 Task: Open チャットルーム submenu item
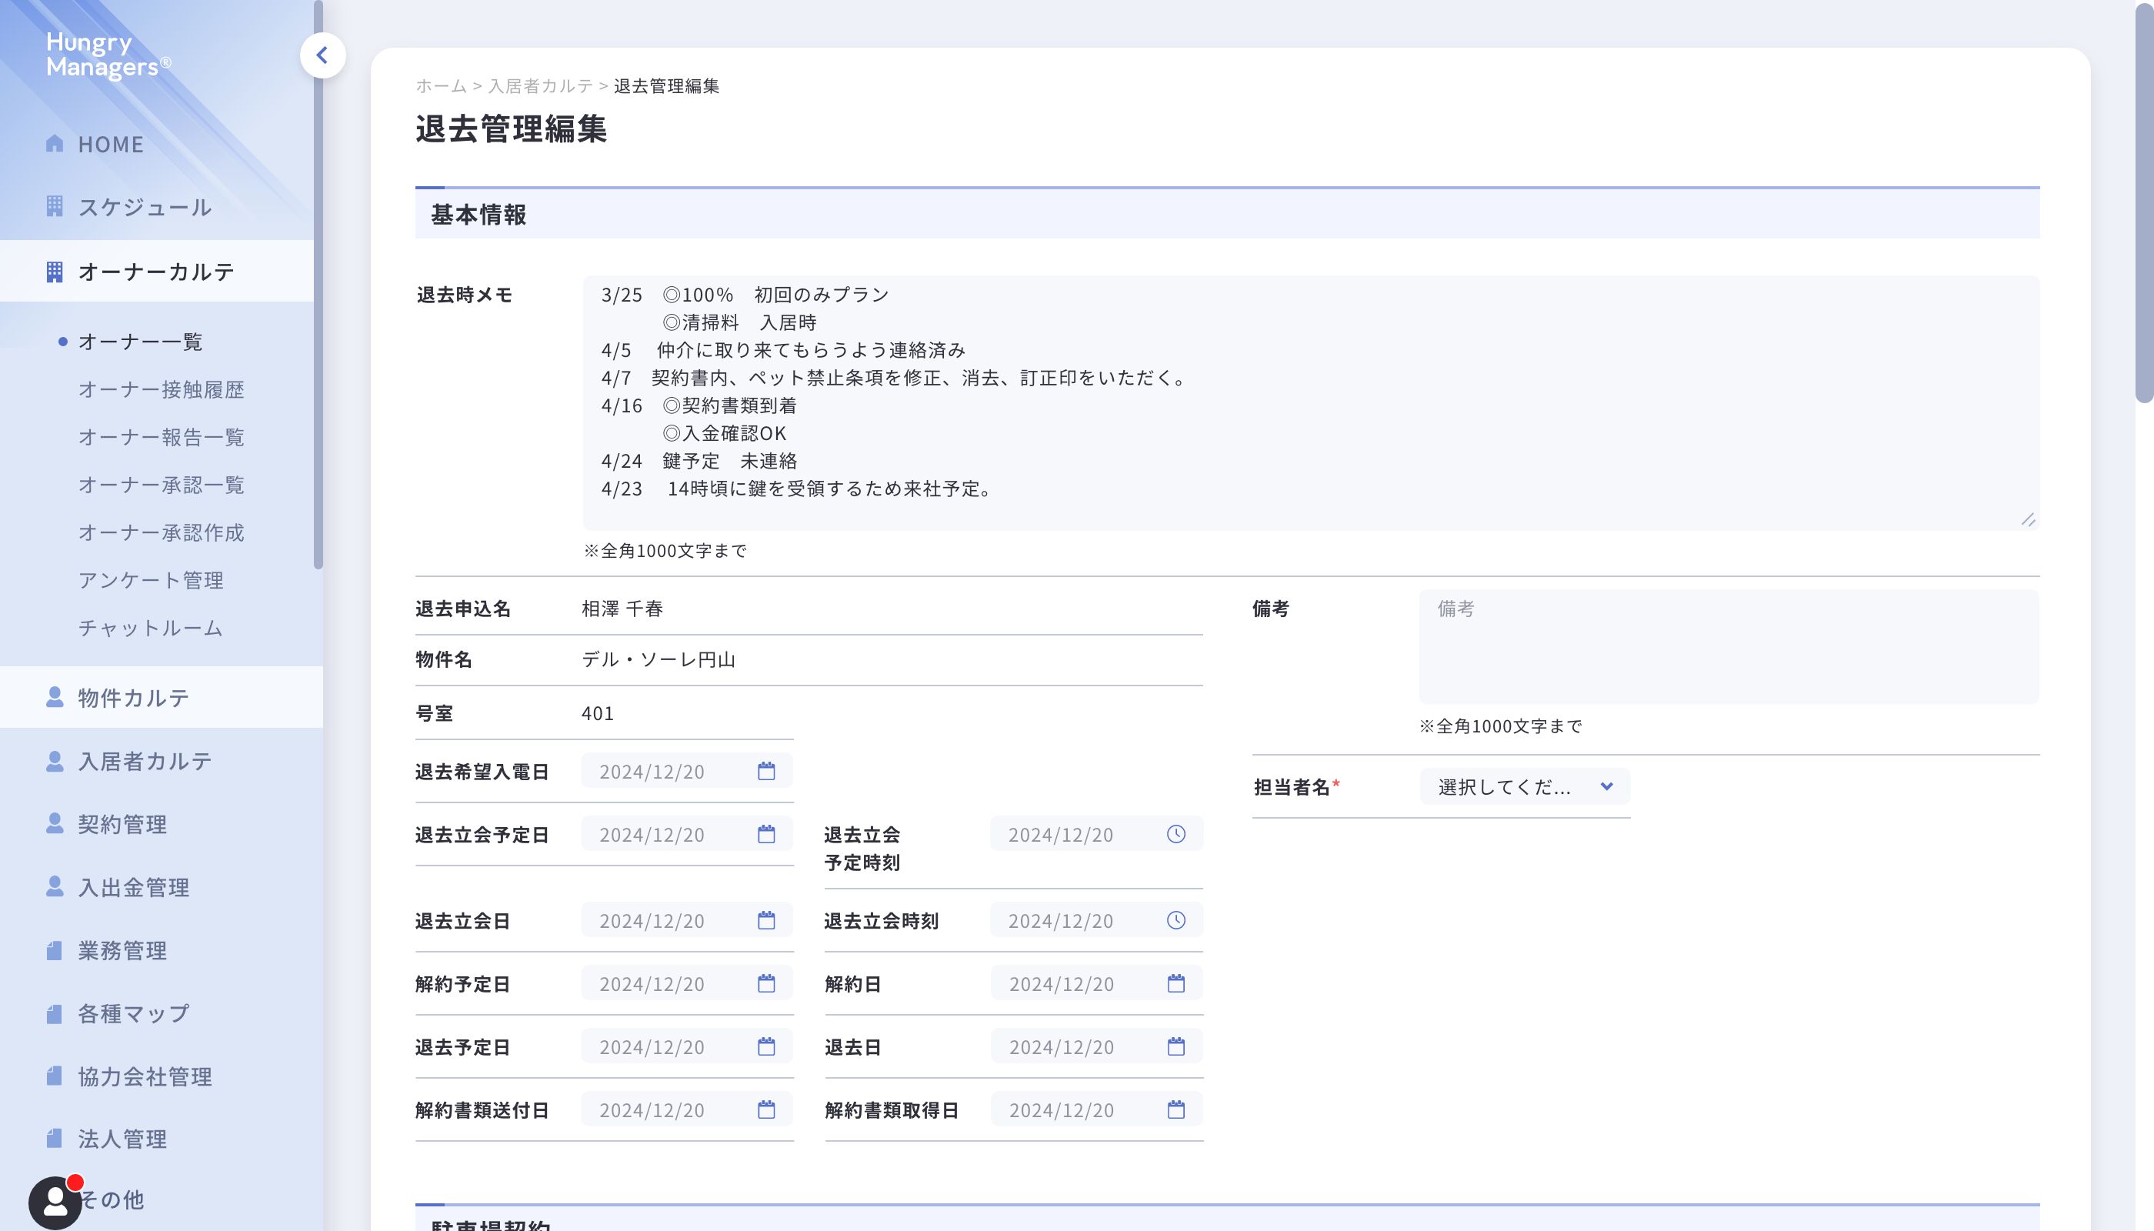click(x=151, y=628)
